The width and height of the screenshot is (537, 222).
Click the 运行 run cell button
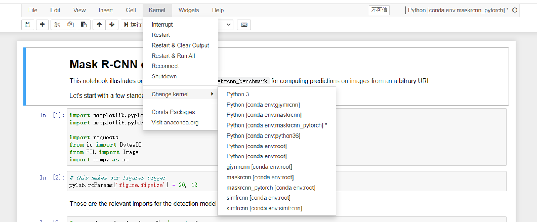point(132,25)
